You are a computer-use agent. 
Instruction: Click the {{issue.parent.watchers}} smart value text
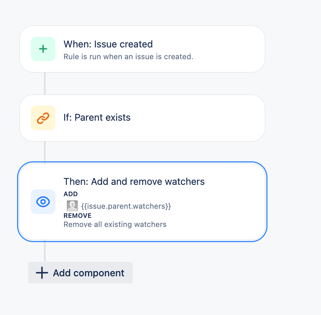tap(126, 206)
